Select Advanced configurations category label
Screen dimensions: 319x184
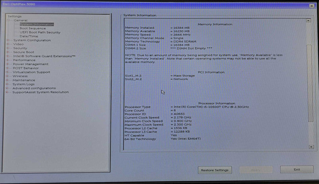(x=34, y=88)
